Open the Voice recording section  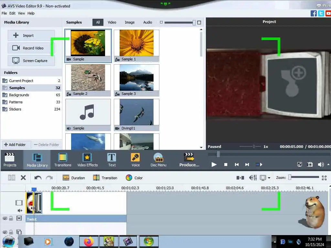(x=135, y=160)
